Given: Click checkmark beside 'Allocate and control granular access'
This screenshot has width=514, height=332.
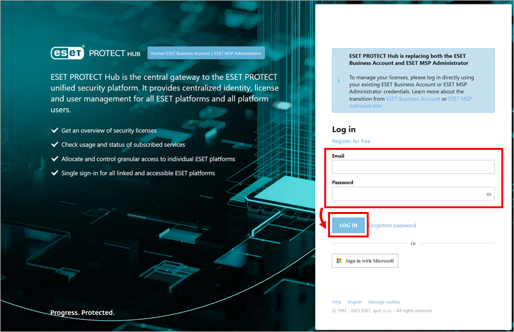Looking at the screenshot, I should click(55, 159).
